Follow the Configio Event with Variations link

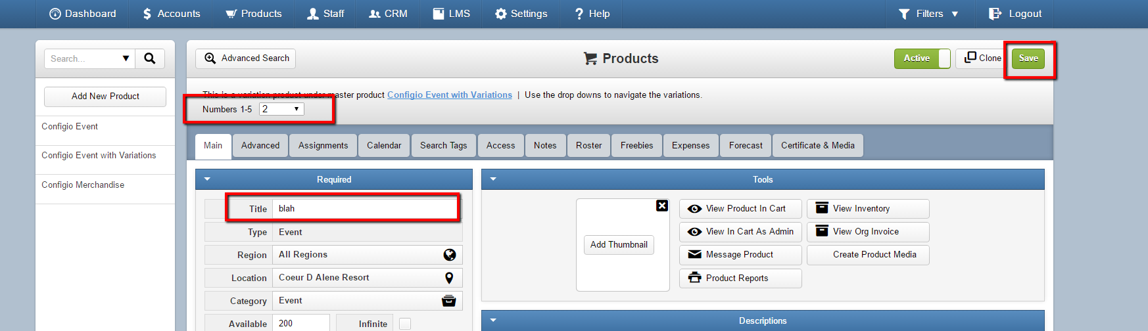point(450,95)
